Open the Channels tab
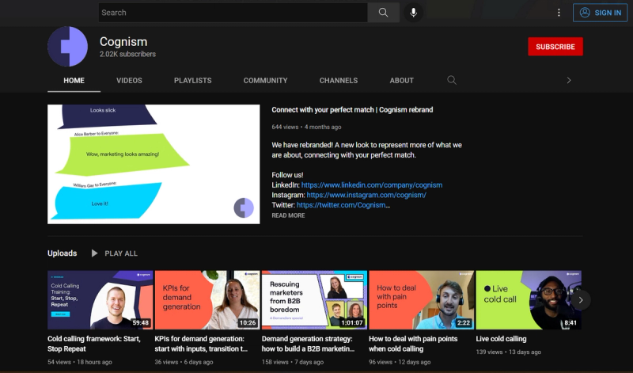This screenshot has height=373, width=633. coord(339,81)
